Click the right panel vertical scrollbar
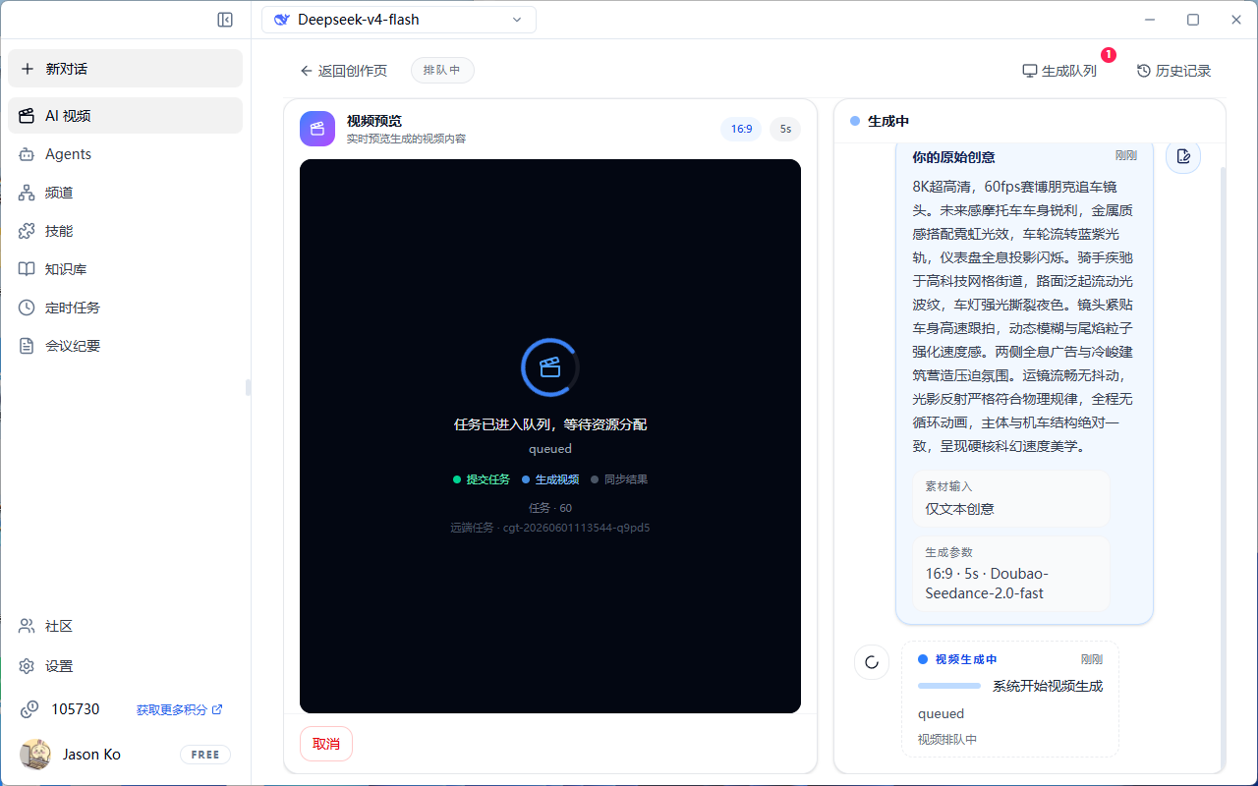 1223,467
